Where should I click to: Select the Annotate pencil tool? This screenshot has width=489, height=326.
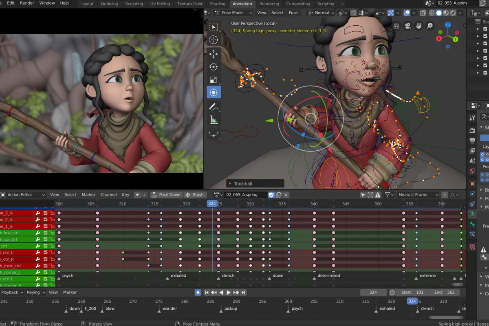point(214,107)
